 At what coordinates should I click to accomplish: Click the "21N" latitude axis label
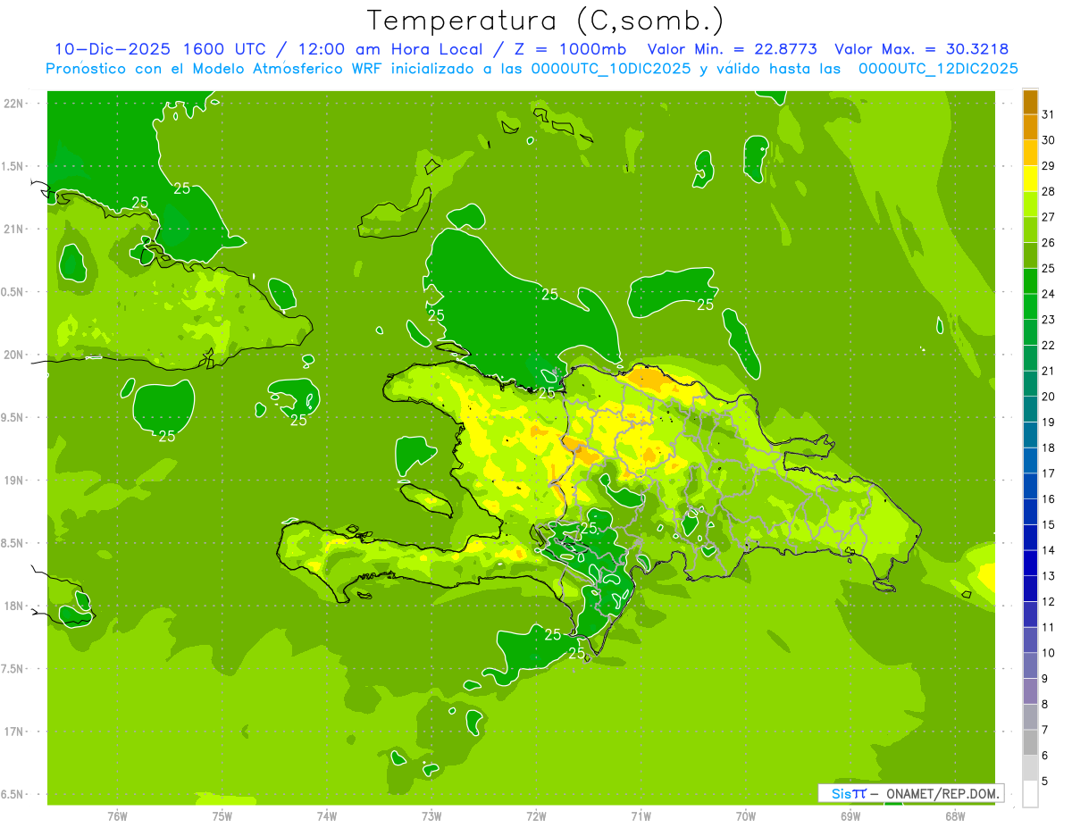14,229
